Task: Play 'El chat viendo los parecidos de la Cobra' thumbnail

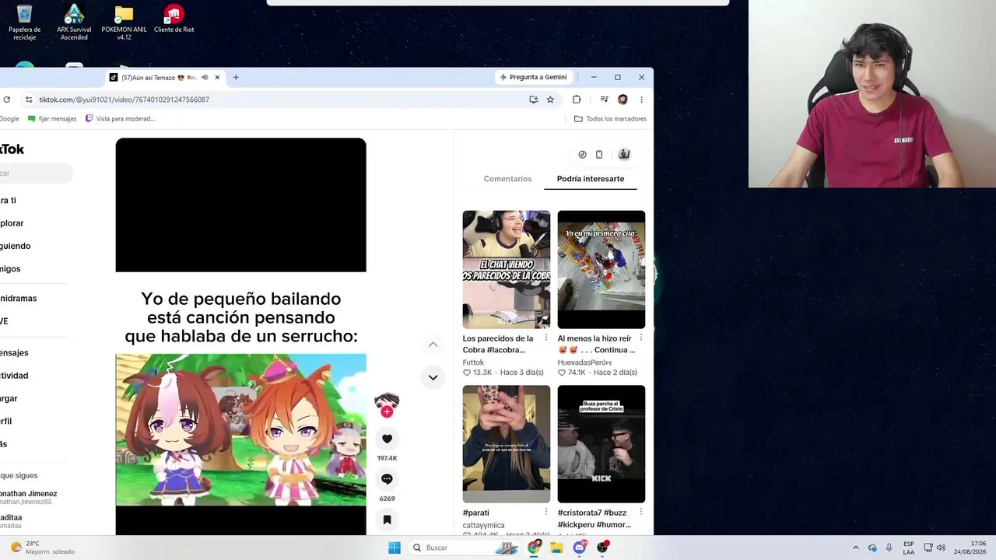Action: click(x=507, y=269)
